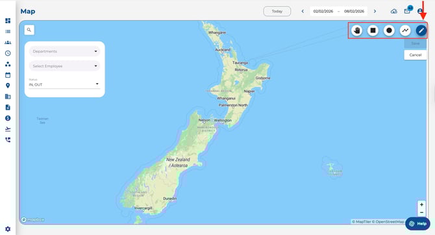The height and width of the screenshot is (235, 435).
Task: Select the pencil edit tool
Action: click(x=421, y=31)
